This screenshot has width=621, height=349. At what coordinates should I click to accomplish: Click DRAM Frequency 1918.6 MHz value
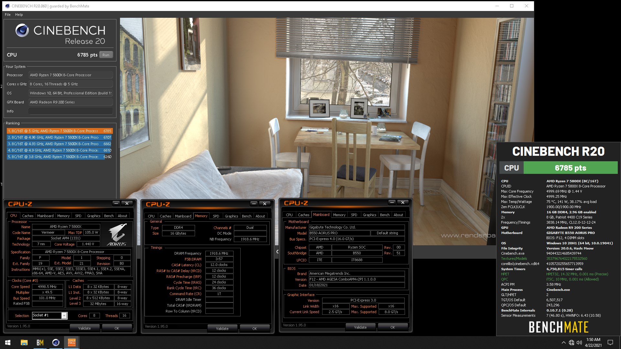(x=219, y=253)
